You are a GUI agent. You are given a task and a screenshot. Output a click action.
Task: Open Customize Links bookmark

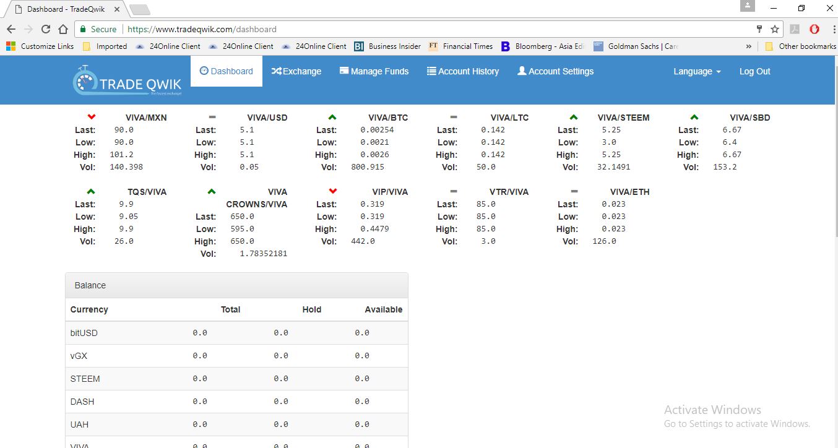[x=40, y=46]
